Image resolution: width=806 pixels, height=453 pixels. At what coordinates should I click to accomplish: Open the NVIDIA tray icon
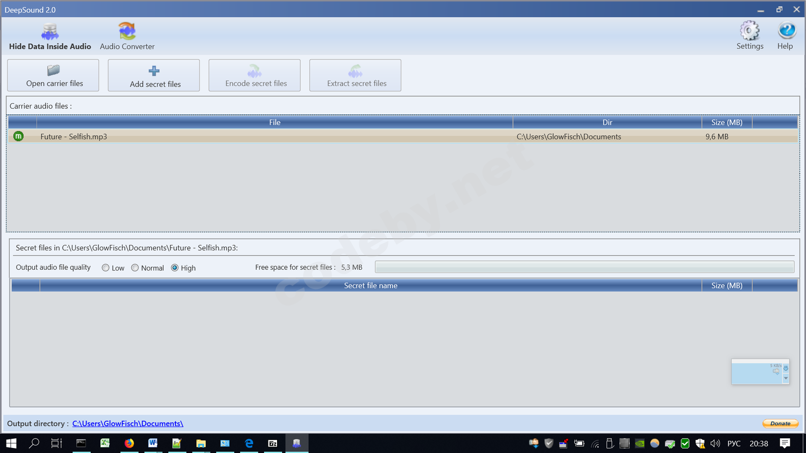tap(640, 443)
